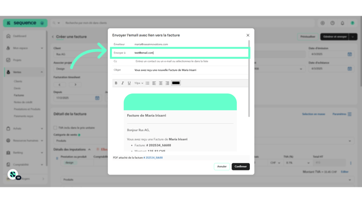Go to next timesheet period
Screen dimensions: 362x203
(x=75, y=84)
